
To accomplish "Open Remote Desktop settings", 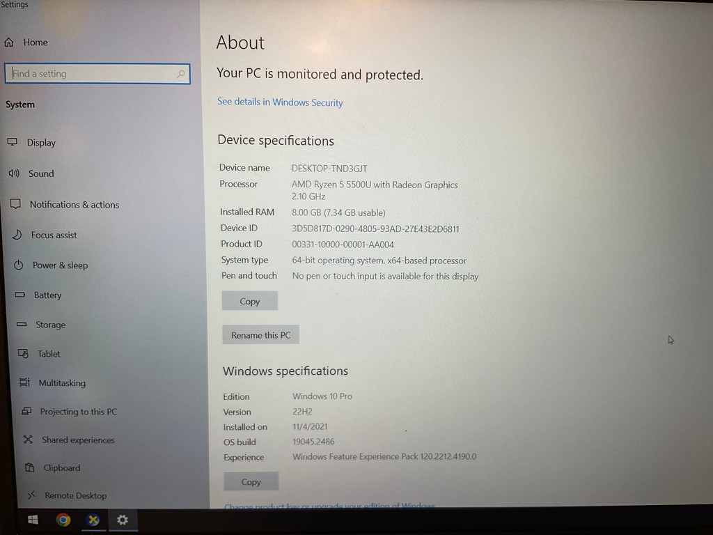I will [75, 495].
